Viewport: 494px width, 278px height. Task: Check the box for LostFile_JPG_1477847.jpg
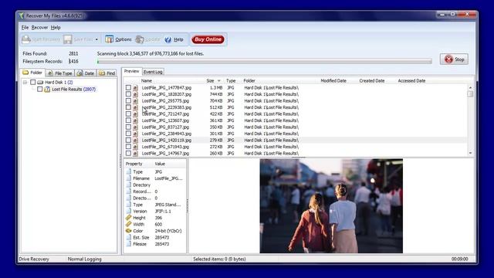(128, 87)
